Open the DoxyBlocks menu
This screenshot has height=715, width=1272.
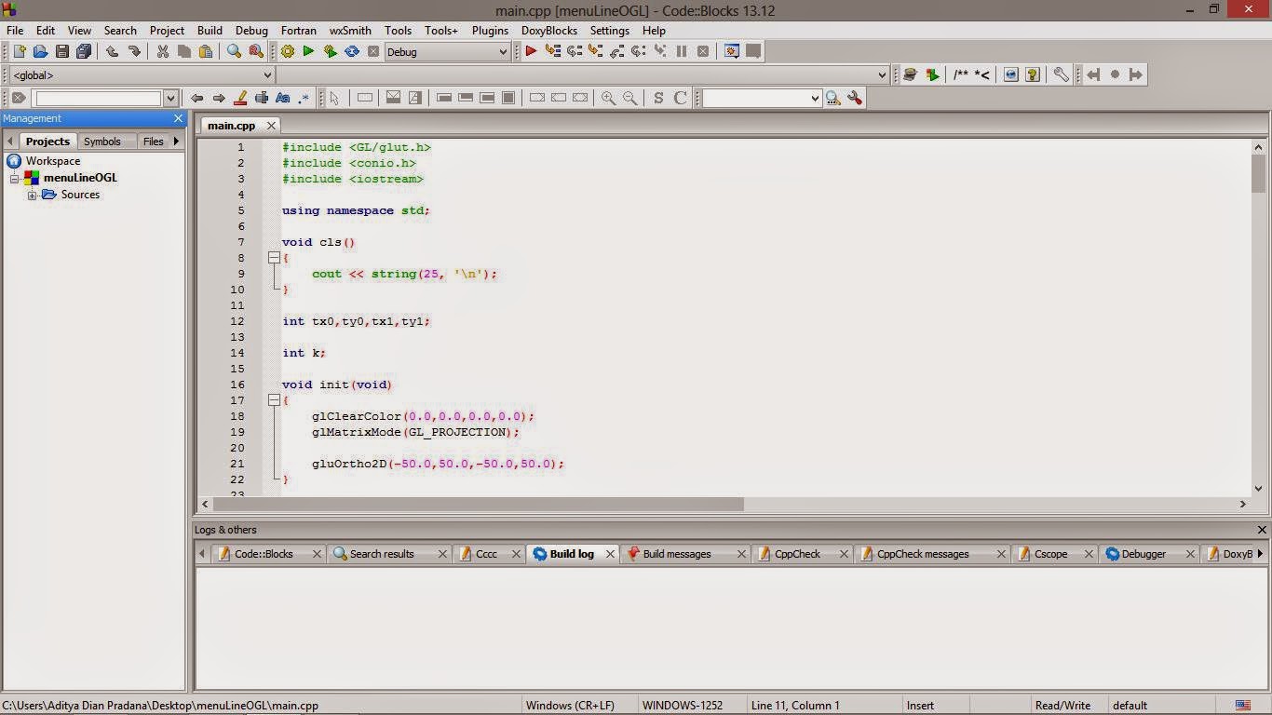point(549,30)
